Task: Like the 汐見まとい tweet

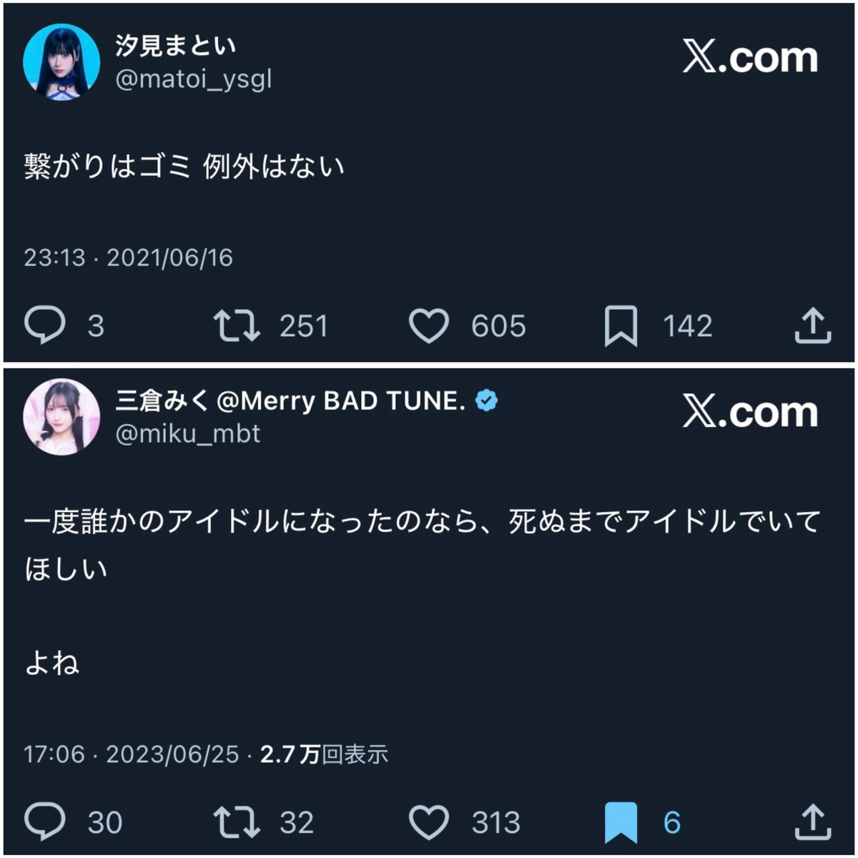Action: (x=428, y=326)
